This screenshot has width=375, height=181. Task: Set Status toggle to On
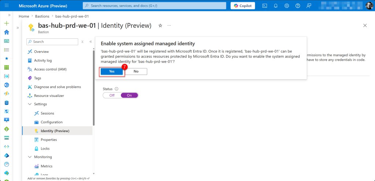pos(129,95)
